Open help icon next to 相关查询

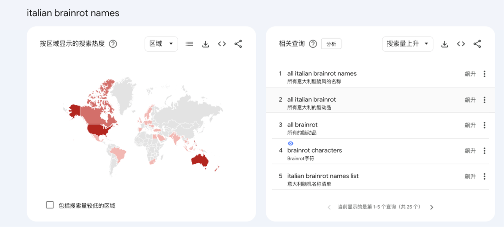[x=313, y=44]
